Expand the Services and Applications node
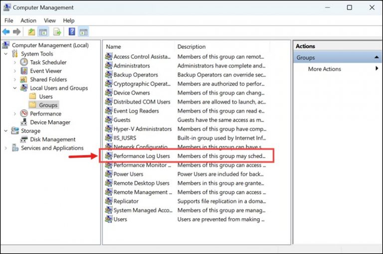 click(6, 148)
